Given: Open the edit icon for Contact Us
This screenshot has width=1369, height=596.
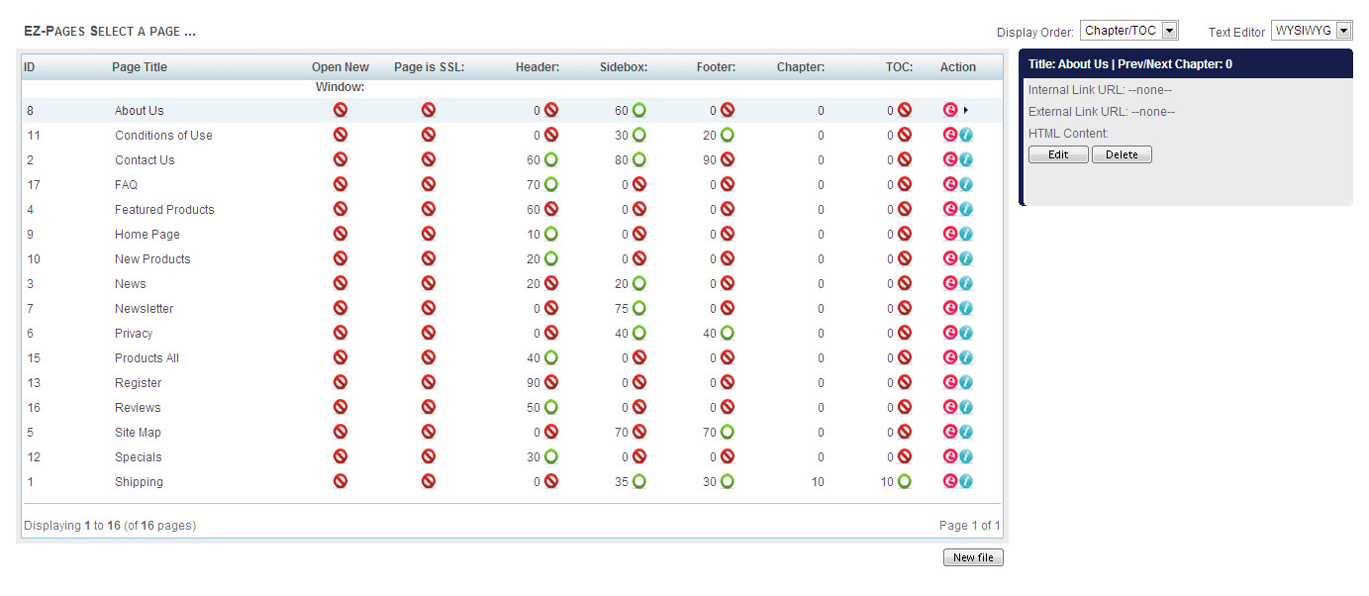Looking at the screenshot, I should click(x=950, y=159).
